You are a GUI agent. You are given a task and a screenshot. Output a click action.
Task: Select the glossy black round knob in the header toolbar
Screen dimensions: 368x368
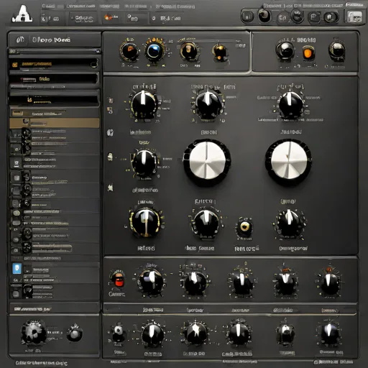(x=264, y=16)
